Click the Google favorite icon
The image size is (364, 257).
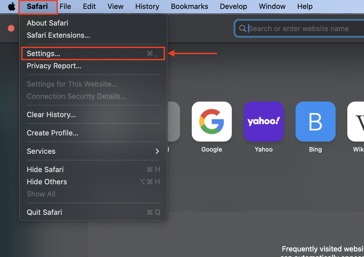[x=211, y=122]
